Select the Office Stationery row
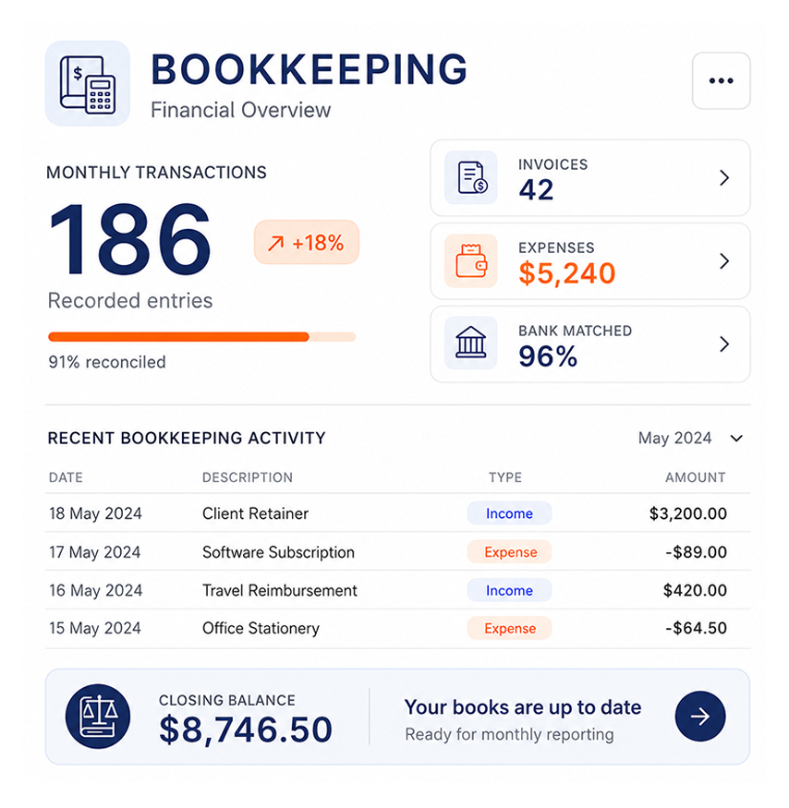789x808 pixels. coord(397,628)
